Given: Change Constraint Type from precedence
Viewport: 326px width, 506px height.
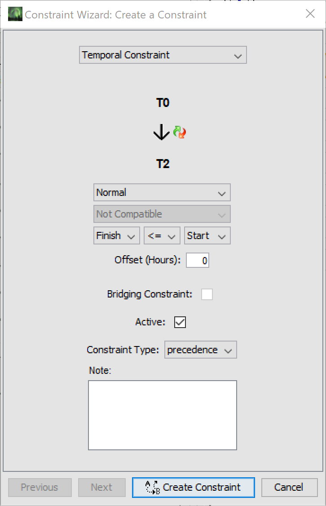Looking at the screenshot, I should point(200,350).
